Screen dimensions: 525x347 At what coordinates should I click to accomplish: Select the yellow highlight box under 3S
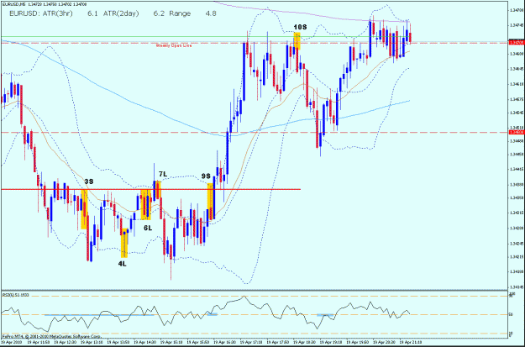point(84,209)
